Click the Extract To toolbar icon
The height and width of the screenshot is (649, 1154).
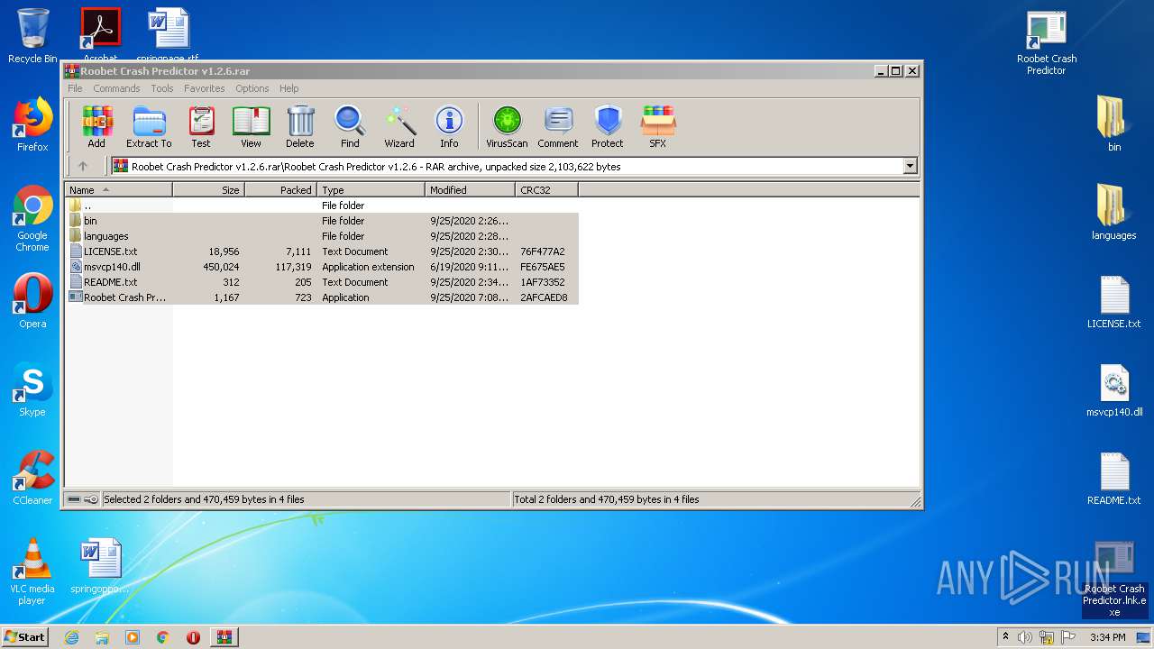149,126
